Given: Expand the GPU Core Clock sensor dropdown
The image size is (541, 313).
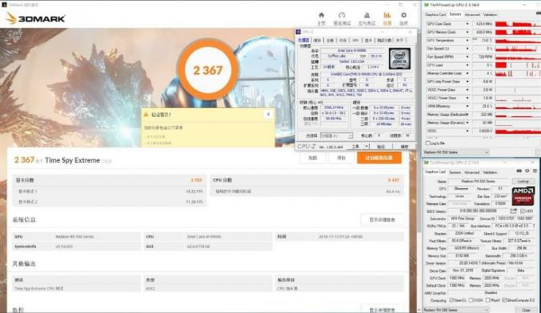Looking at the screenshot, I should pos(467,24).
